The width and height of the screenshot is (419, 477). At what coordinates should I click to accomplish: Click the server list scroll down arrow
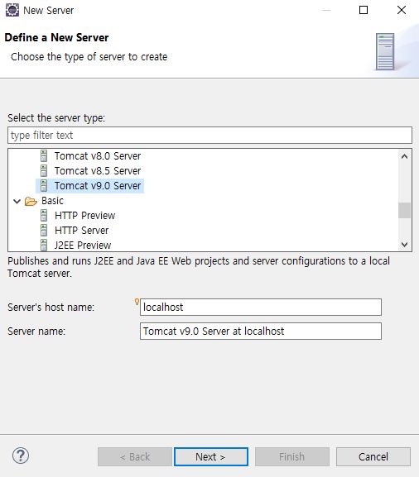[404, 244]
